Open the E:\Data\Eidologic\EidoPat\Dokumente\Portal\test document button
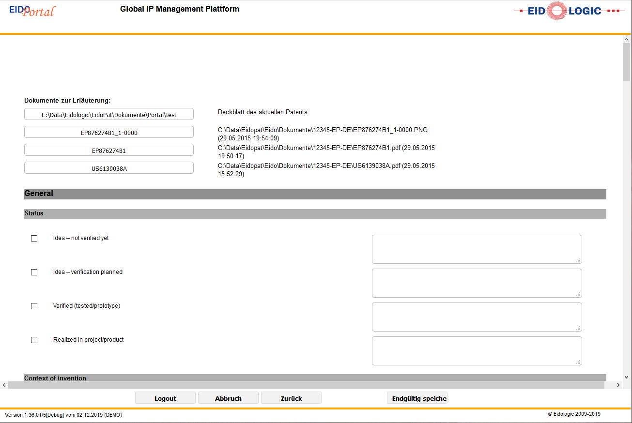 pyautogui.click(x=109, y=114)
